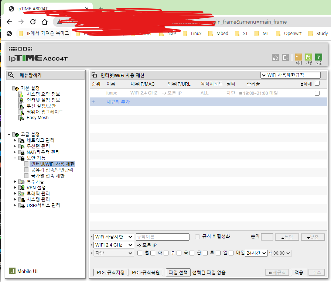
Task: Open the 특수기능 menu entry
Action: pos(35,182)
